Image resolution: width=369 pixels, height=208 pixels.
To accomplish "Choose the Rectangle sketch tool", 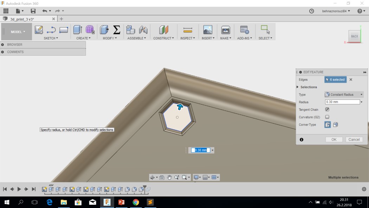I will click(x=64, y=30).
